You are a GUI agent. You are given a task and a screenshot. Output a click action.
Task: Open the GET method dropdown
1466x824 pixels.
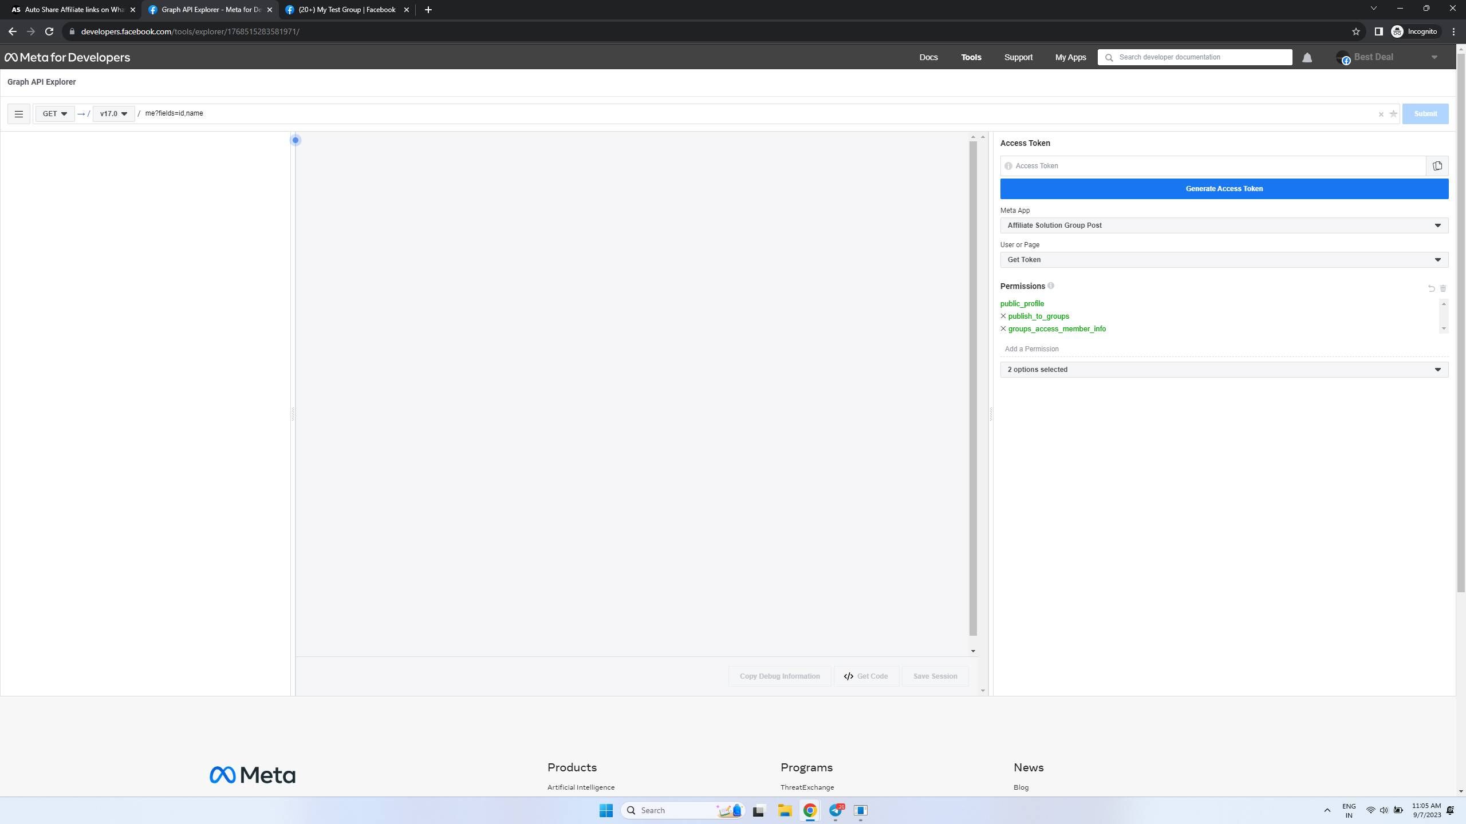[54, 114]
